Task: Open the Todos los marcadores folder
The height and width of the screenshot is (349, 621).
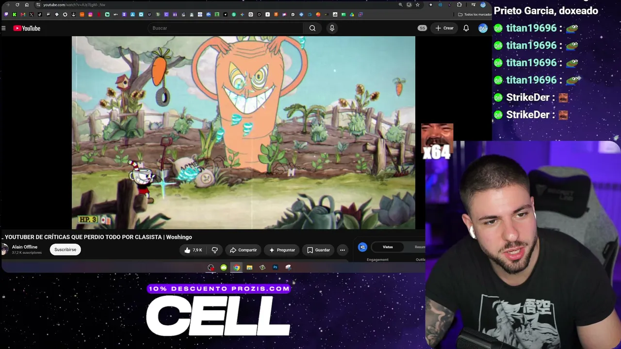Action: click(474, 15)
